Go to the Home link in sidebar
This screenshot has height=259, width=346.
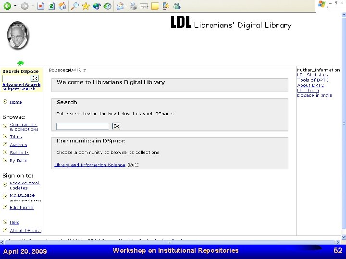click(16, 102)
